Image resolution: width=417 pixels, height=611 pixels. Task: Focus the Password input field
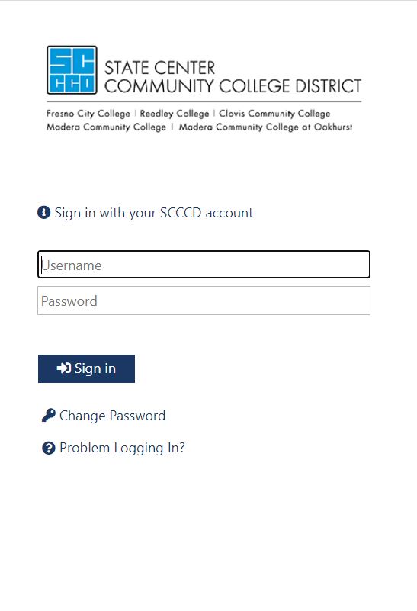click(204, 301)
